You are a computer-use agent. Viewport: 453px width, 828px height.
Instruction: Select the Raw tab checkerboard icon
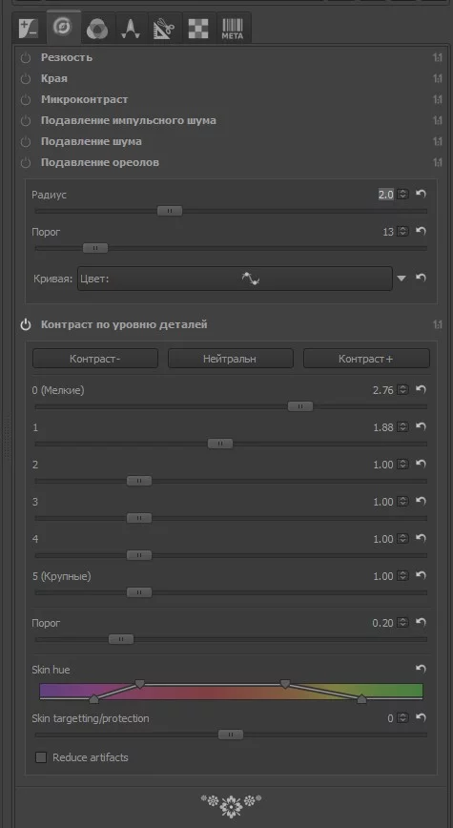click(198, 29)
